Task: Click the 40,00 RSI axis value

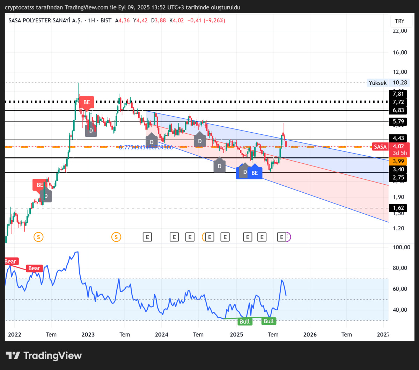Action: pos(400,310)
